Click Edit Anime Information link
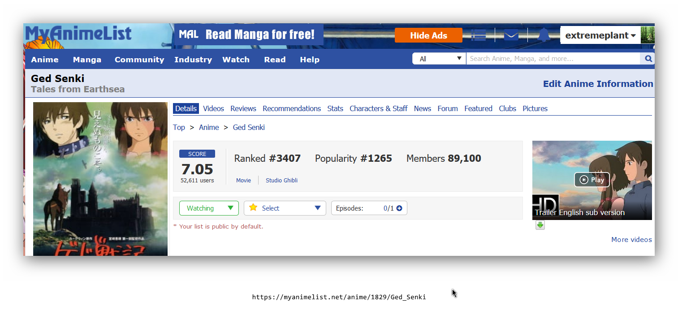 coord(598,84)
